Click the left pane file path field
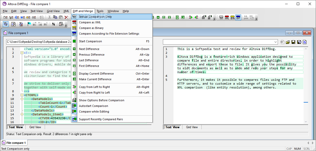The image size is (316, 151). click(39, 42)
